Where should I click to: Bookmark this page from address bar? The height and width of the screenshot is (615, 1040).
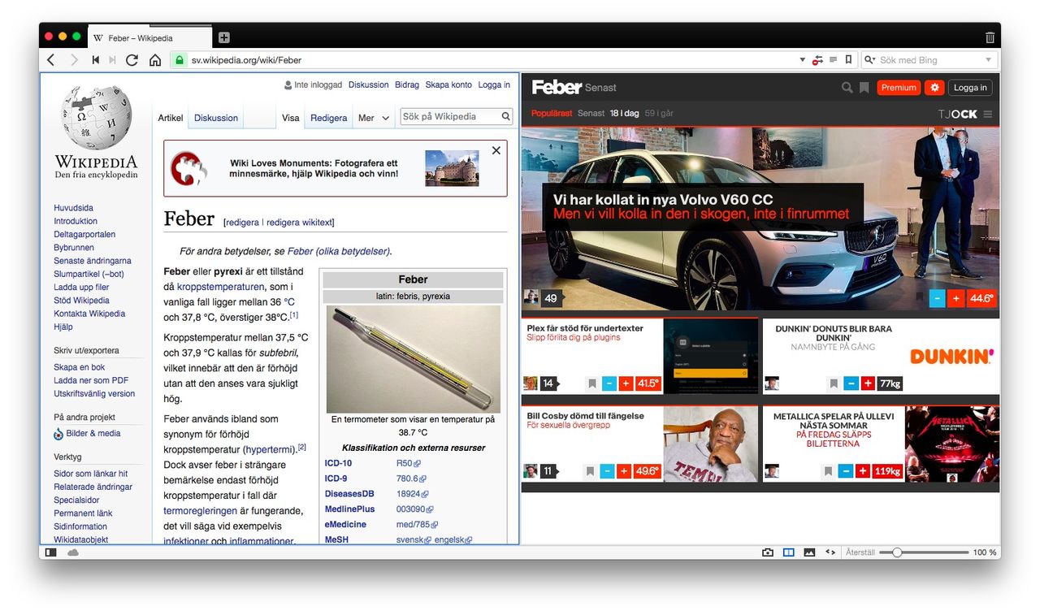[848, 59]
